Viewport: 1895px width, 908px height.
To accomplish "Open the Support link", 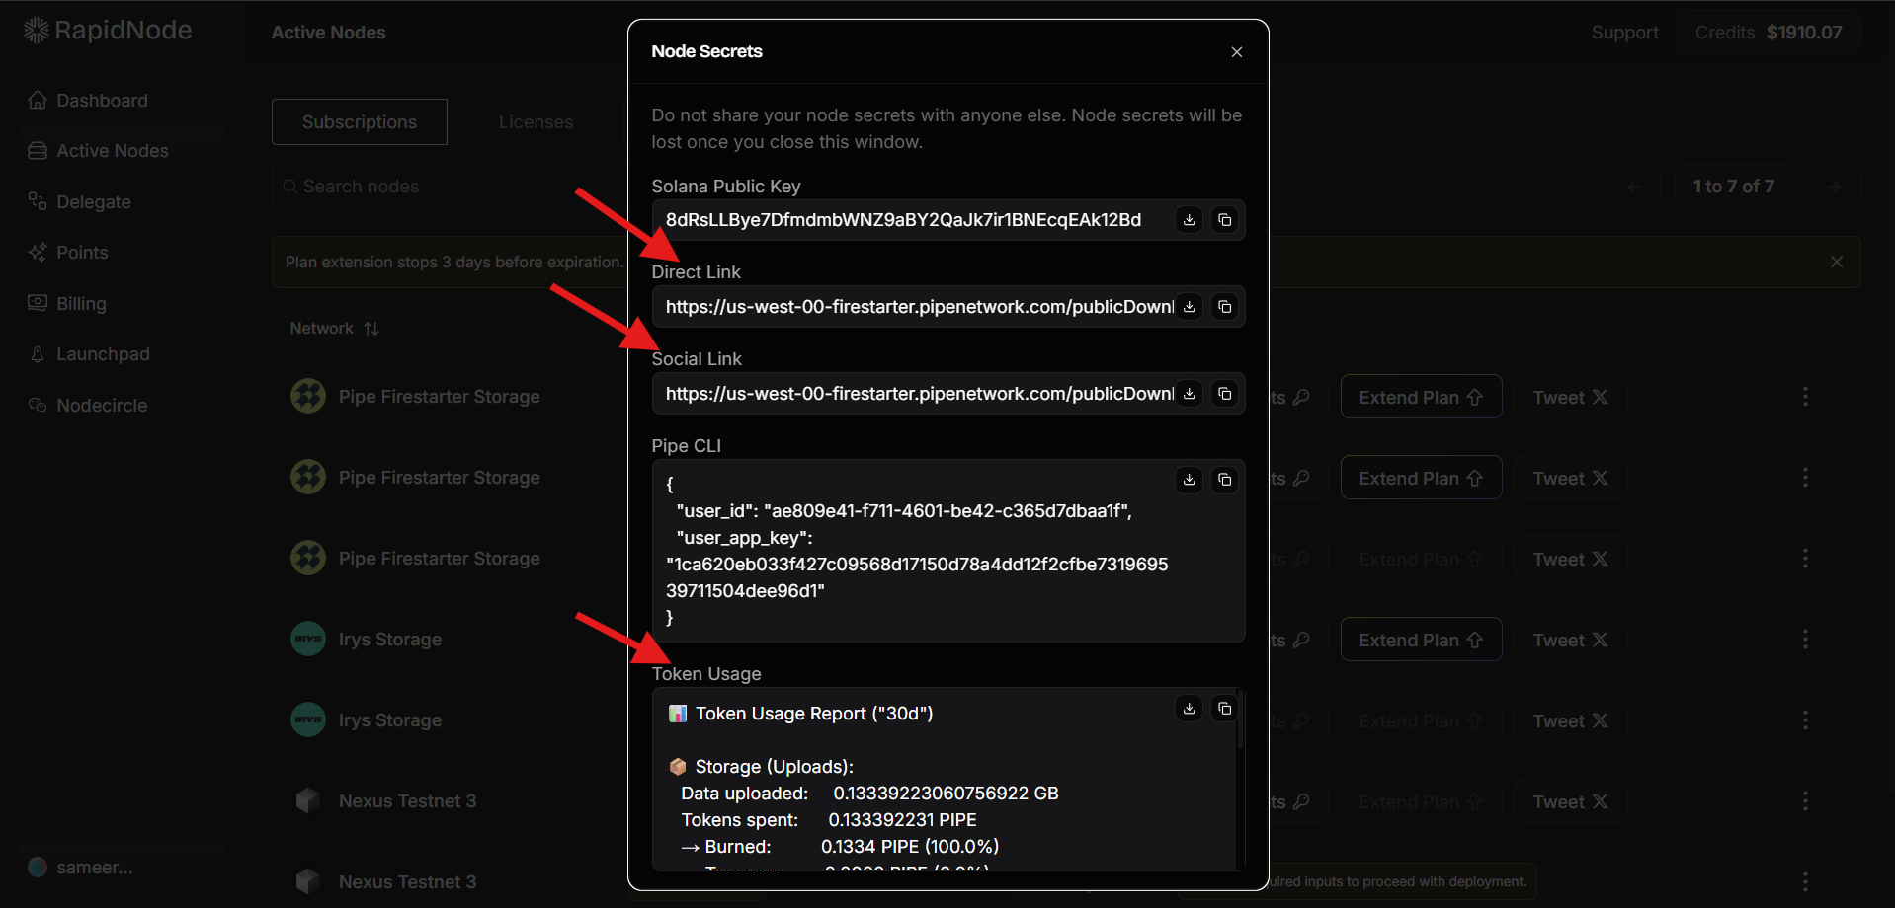I will [1624, 33].
